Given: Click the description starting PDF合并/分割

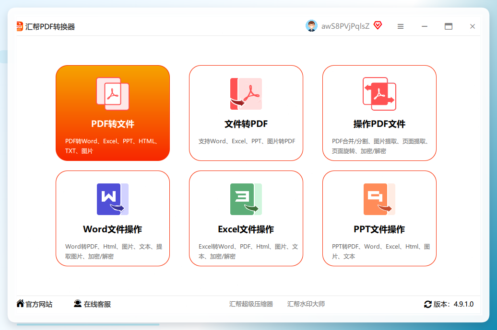Looking at the screenshot, I should [x=381, y=146].
